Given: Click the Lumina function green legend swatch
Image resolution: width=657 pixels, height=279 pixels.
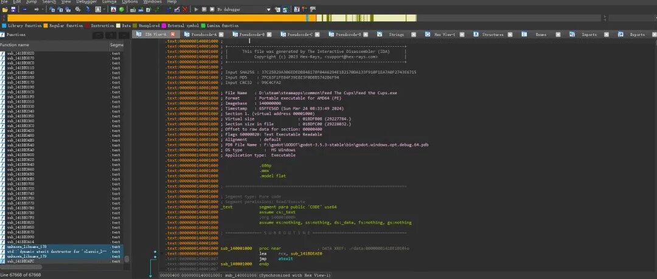Looking at the screenshot, I should (x=203, y=26).
